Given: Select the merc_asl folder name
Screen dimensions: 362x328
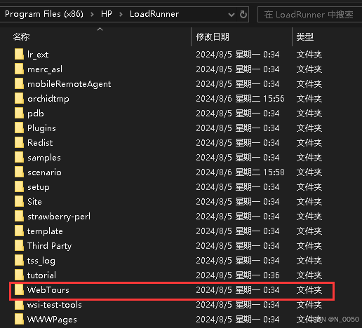Looking at the screenshot, I should [45, 69].
